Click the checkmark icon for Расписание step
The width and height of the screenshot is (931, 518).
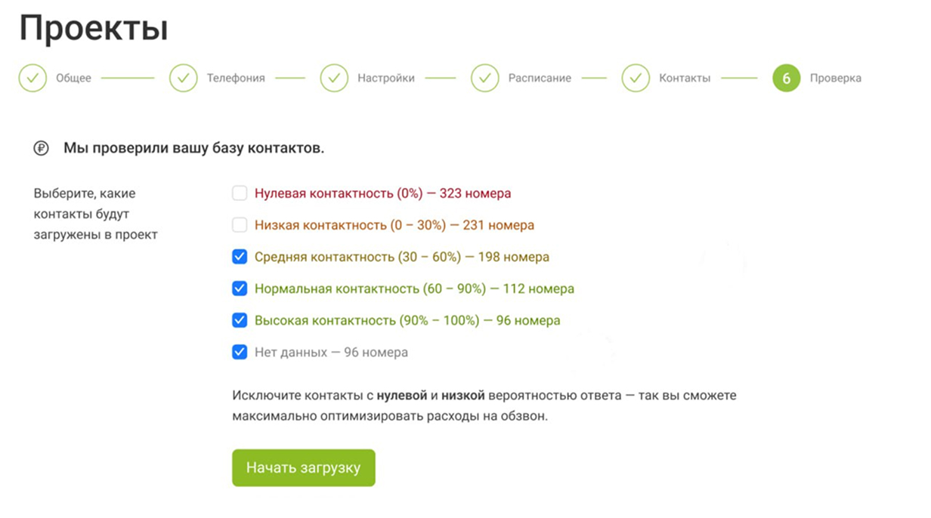point(485,78)
